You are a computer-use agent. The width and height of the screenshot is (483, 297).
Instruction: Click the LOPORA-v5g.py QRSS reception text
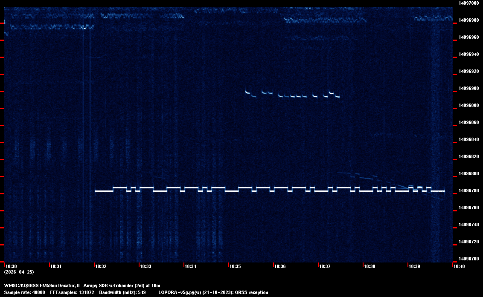coord(213,292)
